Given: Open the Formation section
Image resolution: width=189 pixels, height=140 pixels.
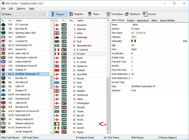Looking at the screenshot, I should (x=114, y=14).
